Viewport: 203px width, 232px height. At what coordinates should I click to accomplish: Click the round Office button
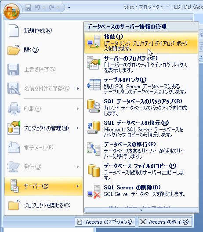pyautogui.click(x=11, y=11)
